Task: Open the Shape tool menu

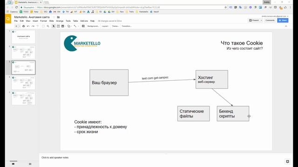Action: point(69,26)
